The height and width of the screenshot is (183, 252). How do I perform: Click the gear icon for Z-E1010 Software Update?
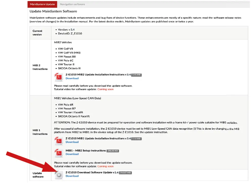[59, 175]
